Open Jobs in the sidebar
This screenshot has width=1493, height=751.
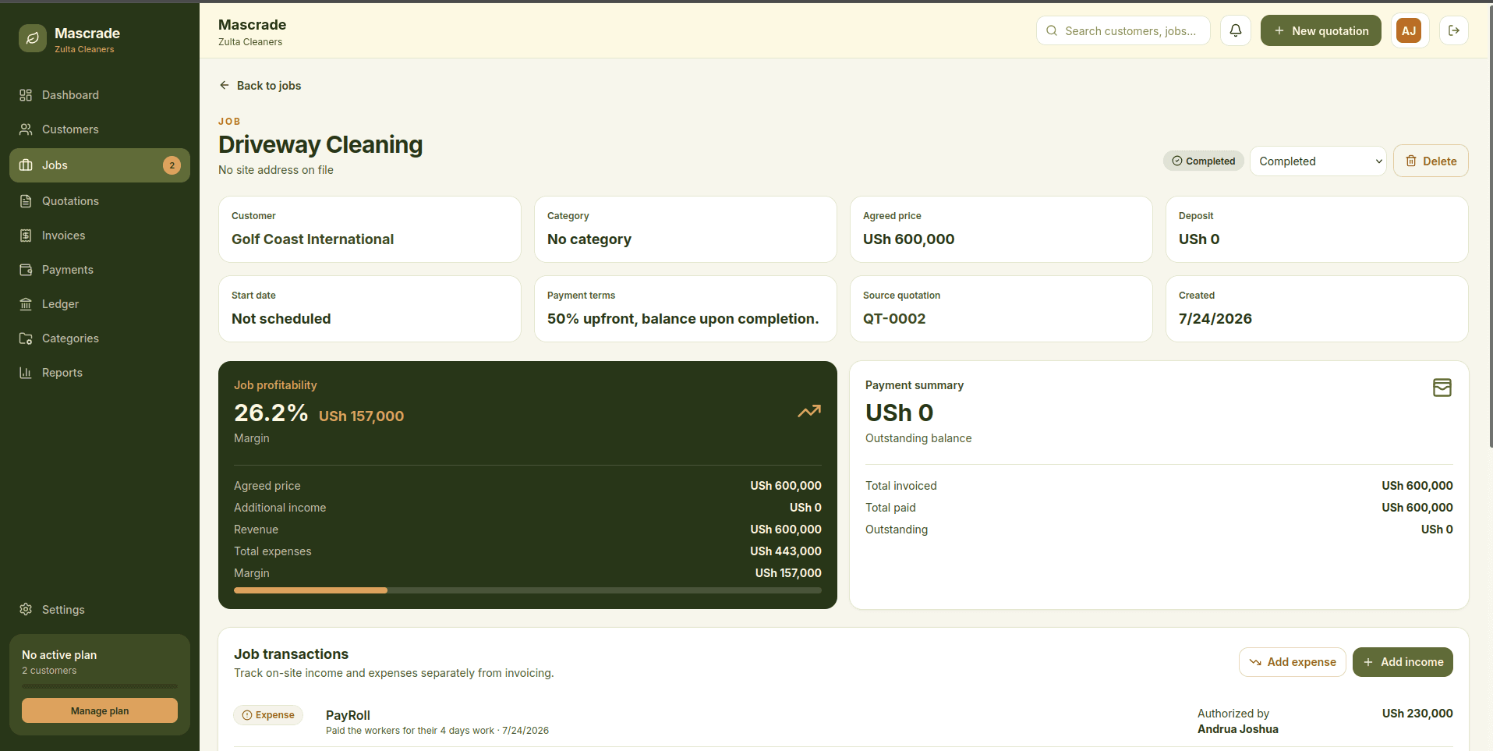click(100, 165)
